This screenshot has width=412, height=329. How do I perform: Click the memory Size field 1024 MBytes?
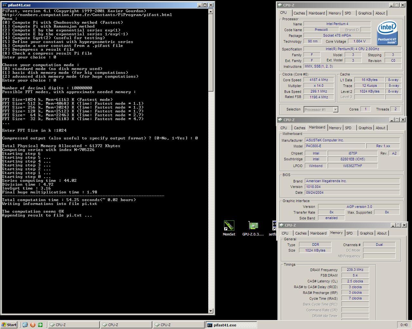(315, 250)
